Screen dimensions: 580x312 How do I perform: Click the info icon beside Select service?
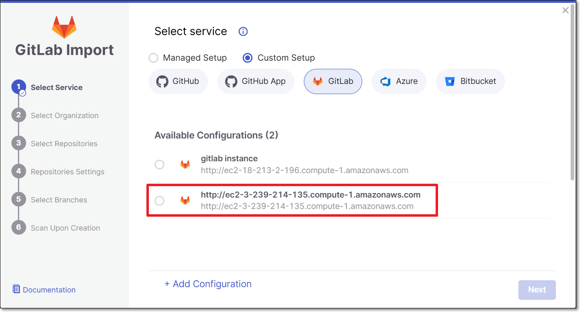[x=243, y=31]
